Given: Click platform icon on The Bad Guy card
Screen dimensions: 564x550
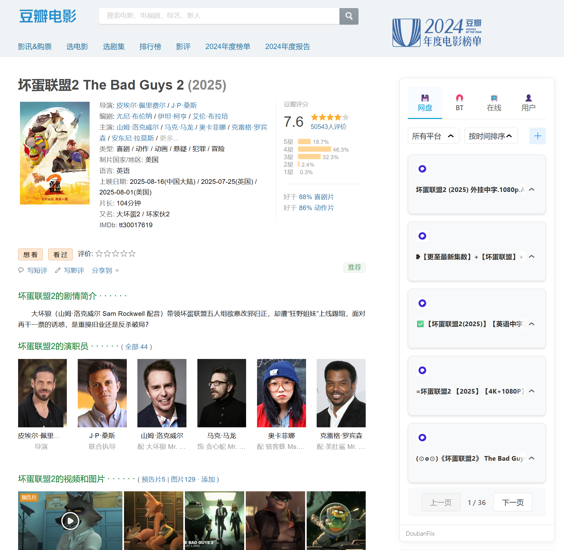Looking at the screenshot, I should (422, 438).
